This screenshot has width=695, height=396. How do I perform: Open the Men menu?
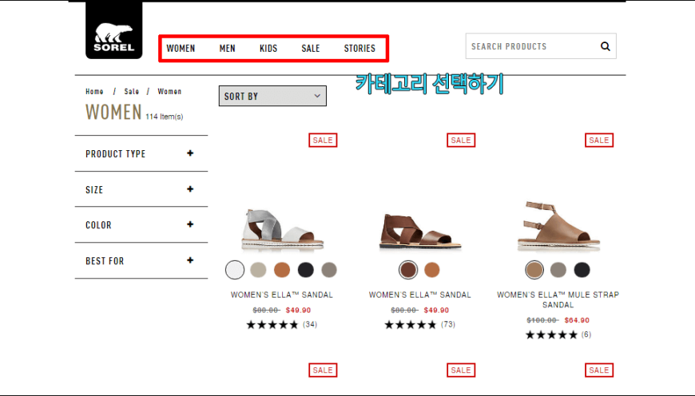point(228,48)
